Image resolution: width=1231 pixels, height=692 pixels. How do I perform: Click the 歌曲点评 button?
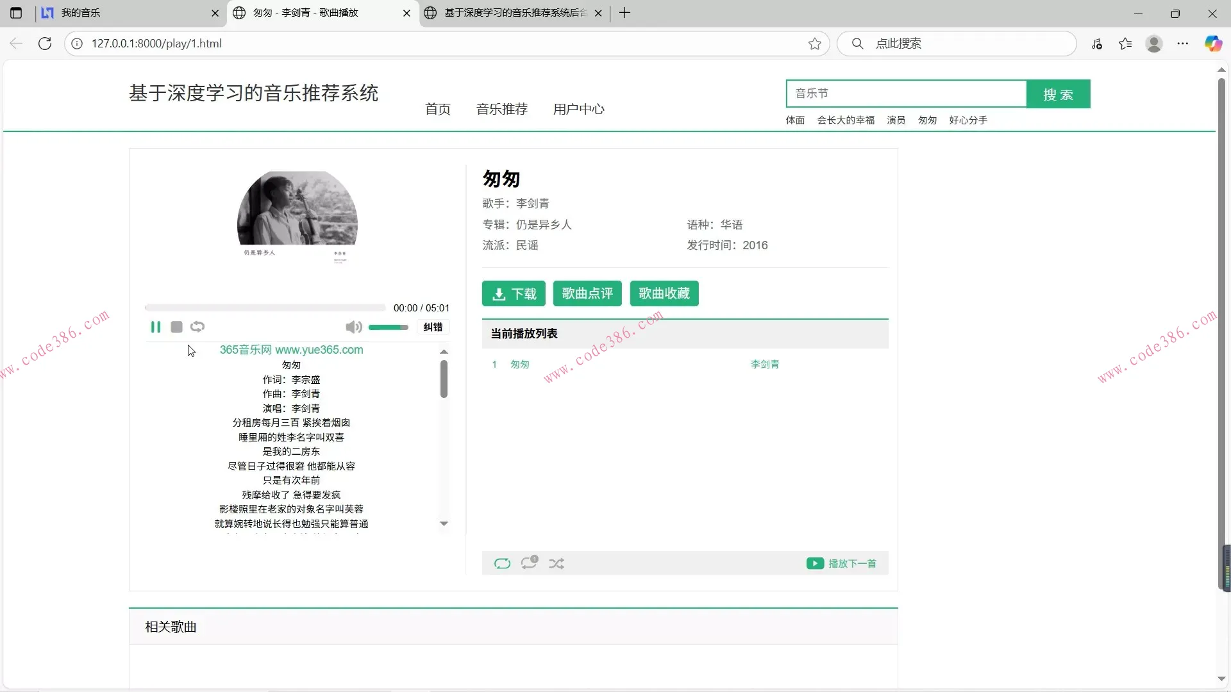click(587, 293)
